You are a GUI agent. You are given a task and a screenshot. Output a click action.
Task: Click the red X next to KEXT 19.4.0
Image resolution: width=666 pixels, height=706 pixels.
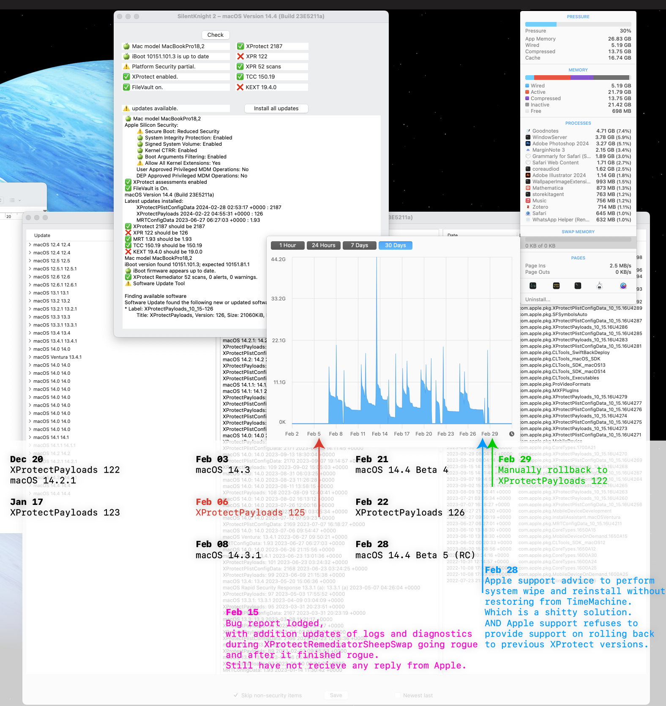pos(240,87)
